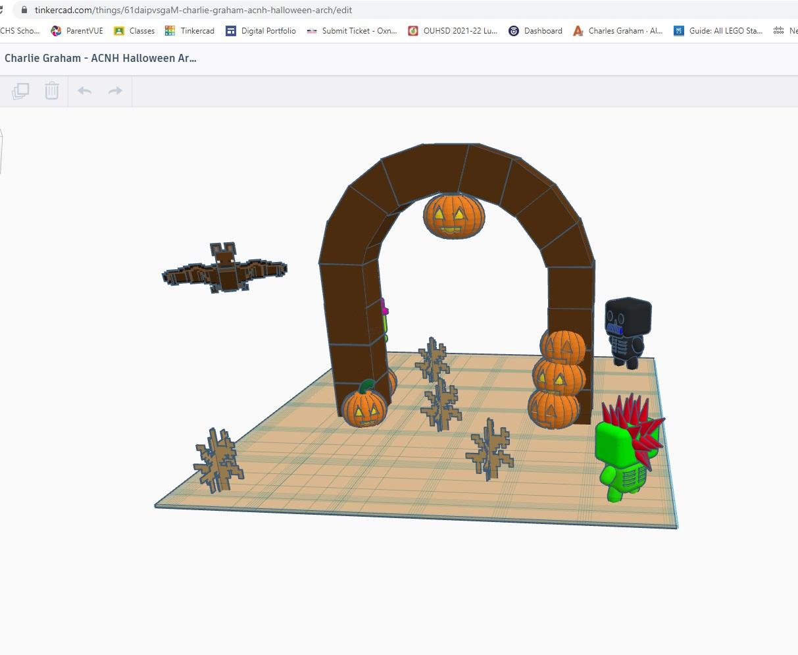Open the OUHSD 2021-22 bookmark
Viewport: 798px width, 655px height.
[453, 31]
